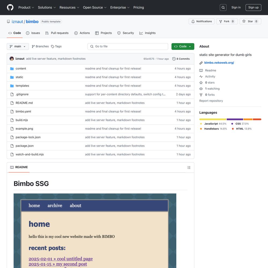The height and width of the screenshot is (268, 268).
Task: Click the history clock icon by Commits
Action: tap(174, 59)
